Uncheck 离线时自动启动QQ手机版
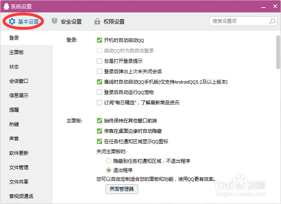Viewport: 281px width, 204px height. pyautogui.click(x=99, y=82)
